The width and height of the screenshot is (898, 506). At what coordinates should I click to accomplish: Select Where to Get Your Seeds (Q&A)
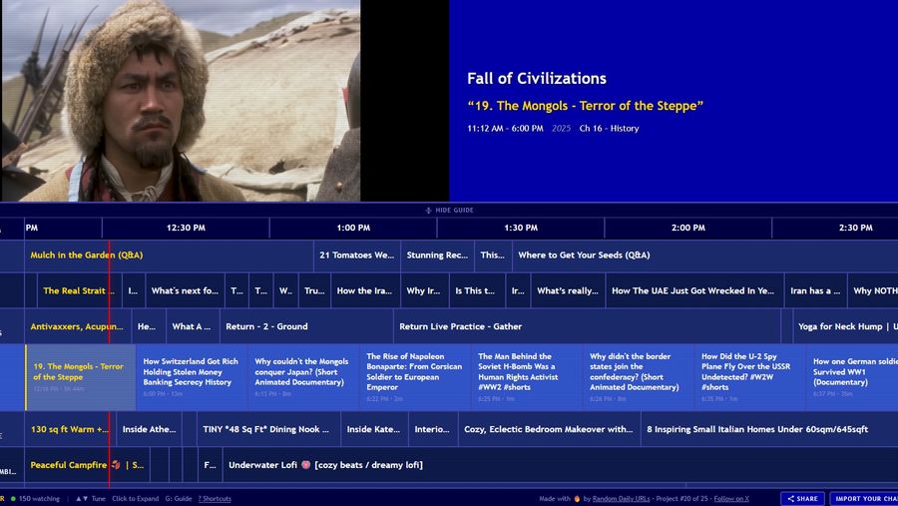pos(705,255)
